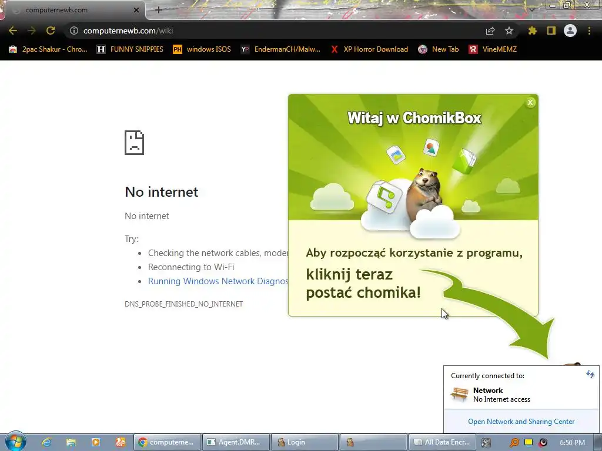This screenshot has width=602, height=451.
Task: Switch to Login taskbar window
Action: pyautogui.click(x=305, y=442)
